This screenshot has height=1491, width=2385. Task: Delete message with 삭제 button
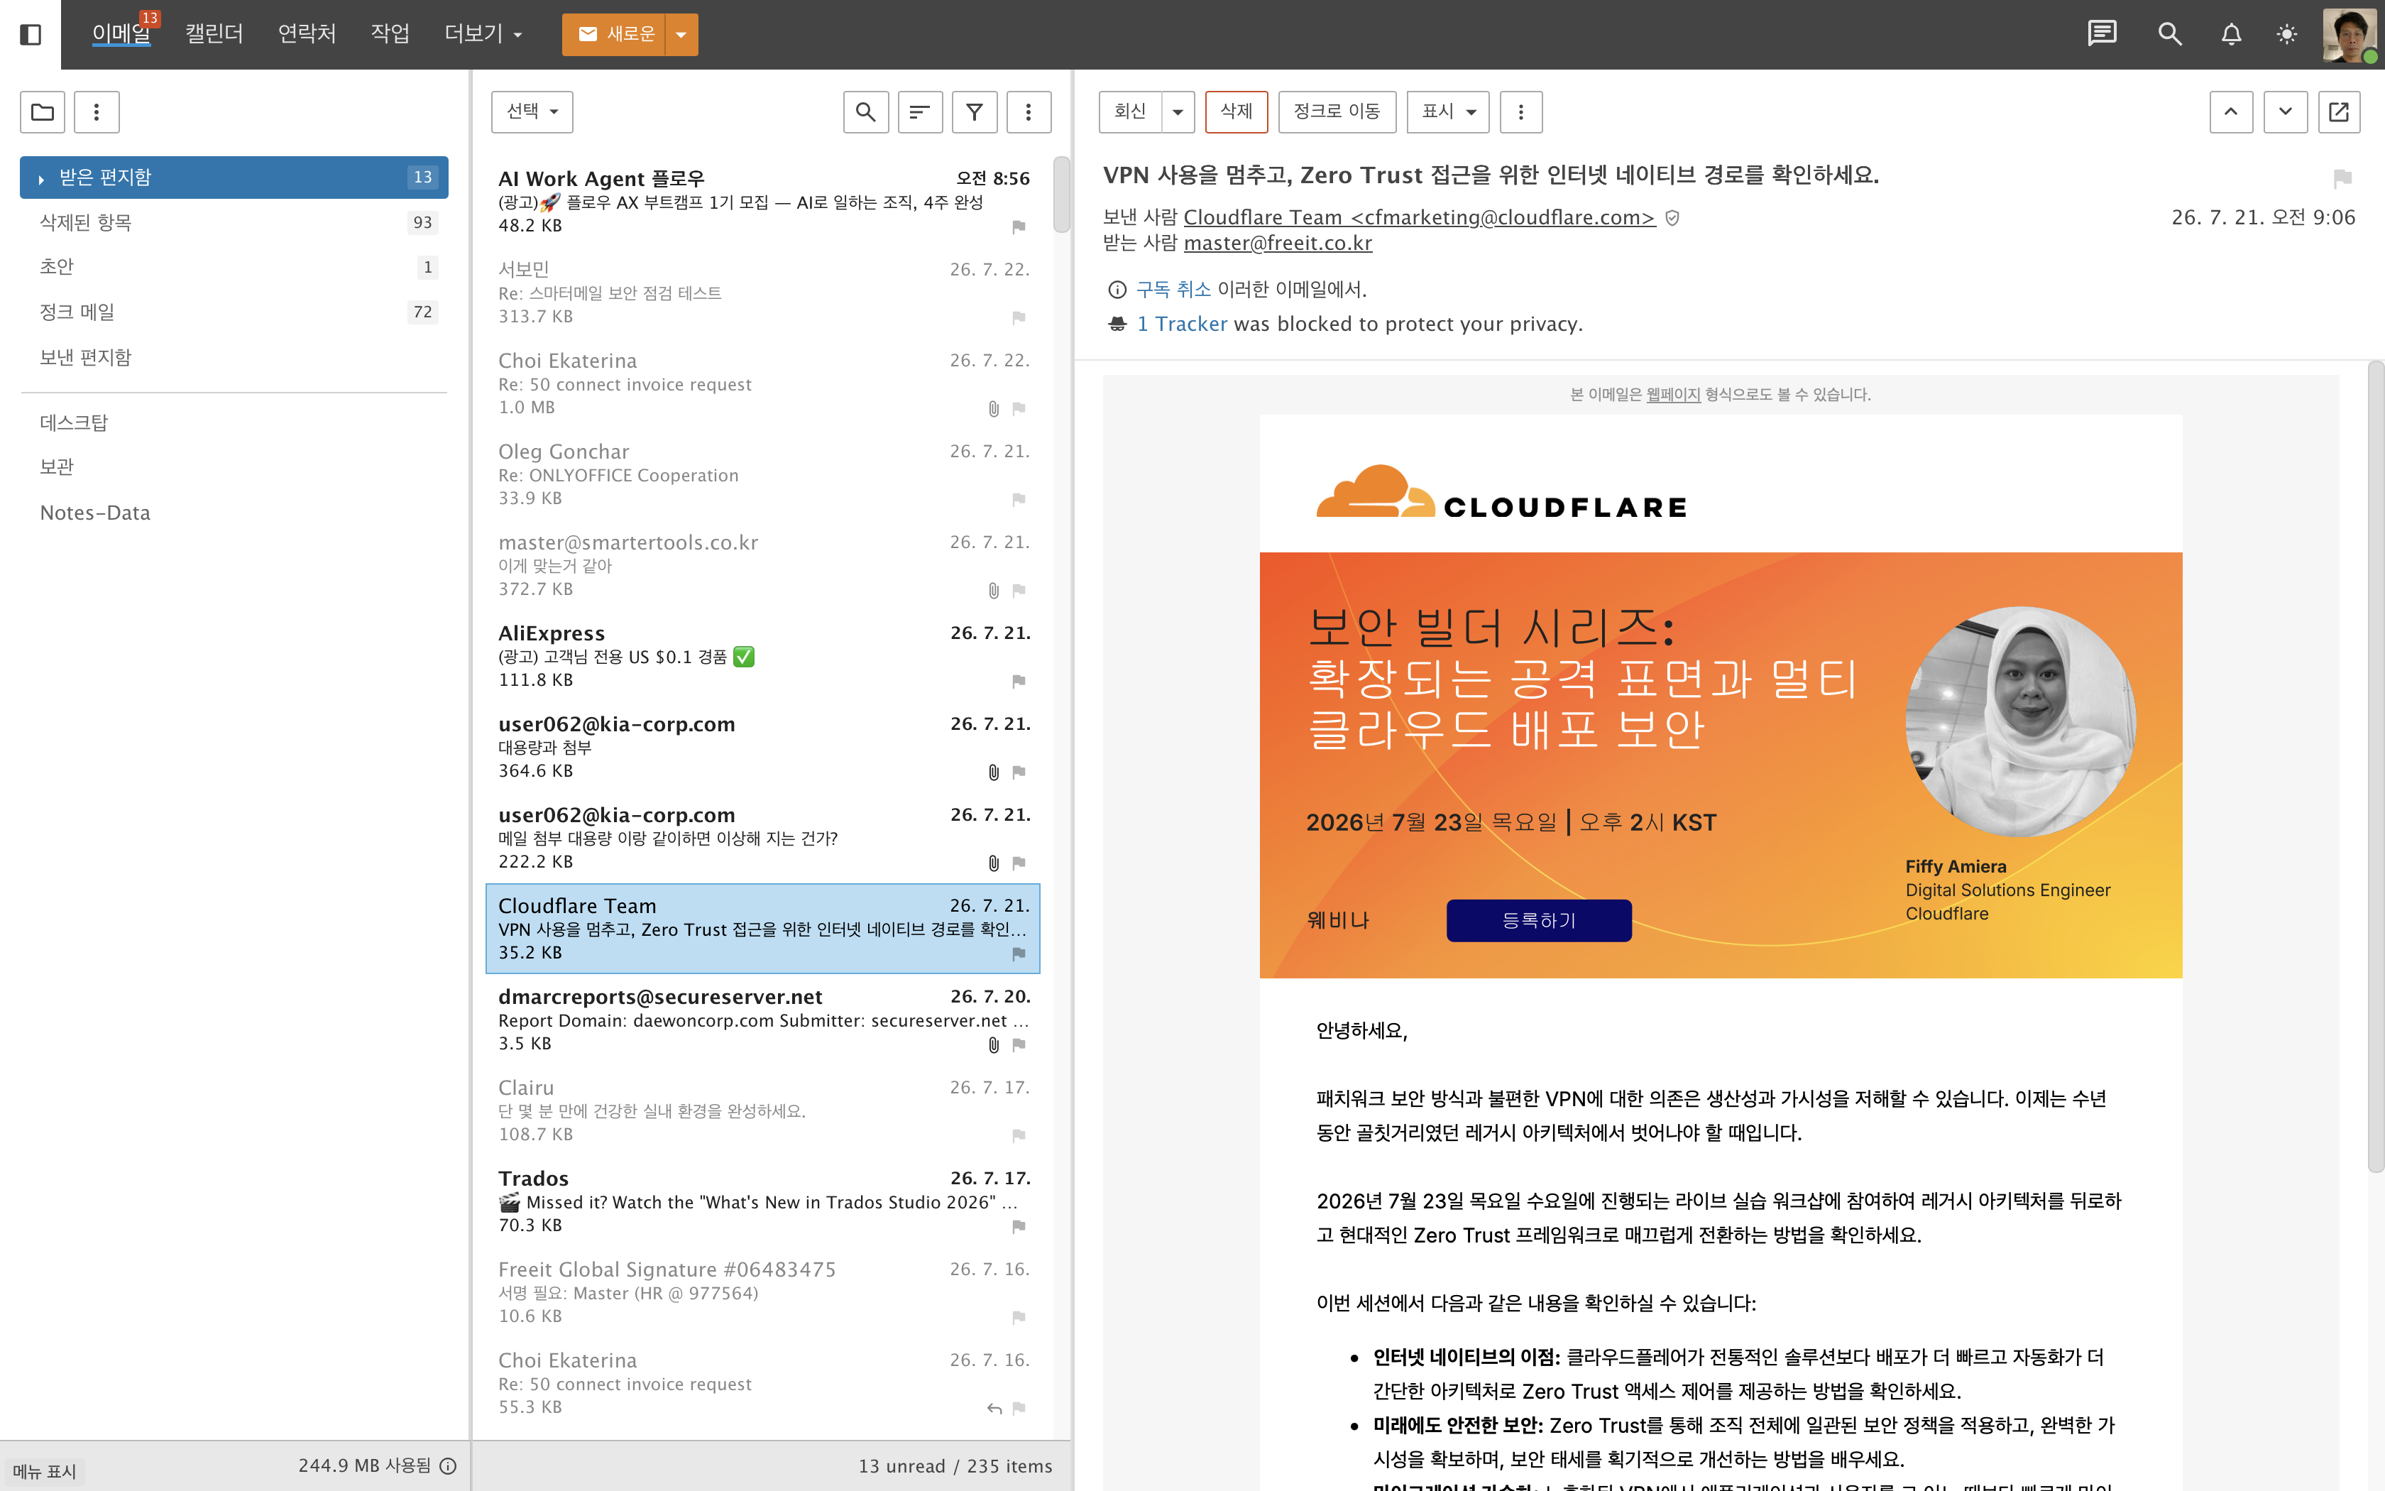1236,111
